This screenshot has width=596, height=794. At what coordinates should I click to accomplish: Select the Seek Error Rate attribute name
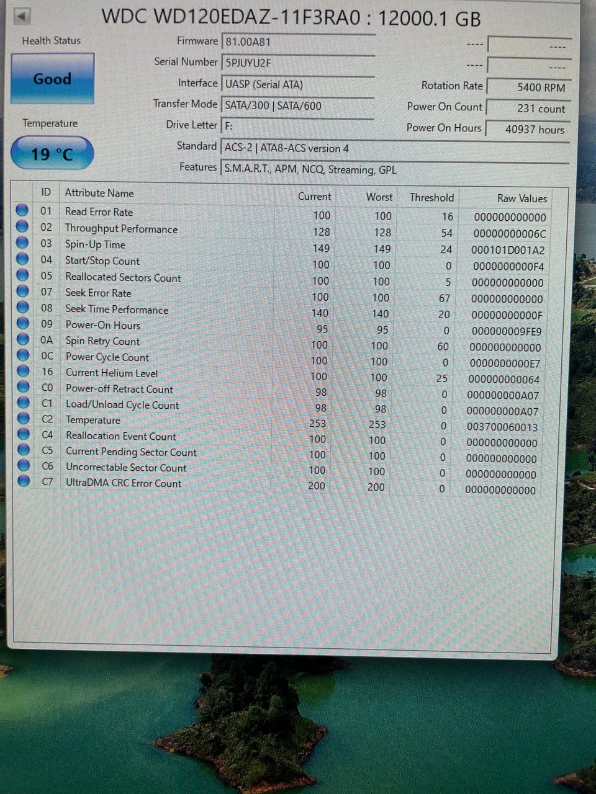pos(98,293)
